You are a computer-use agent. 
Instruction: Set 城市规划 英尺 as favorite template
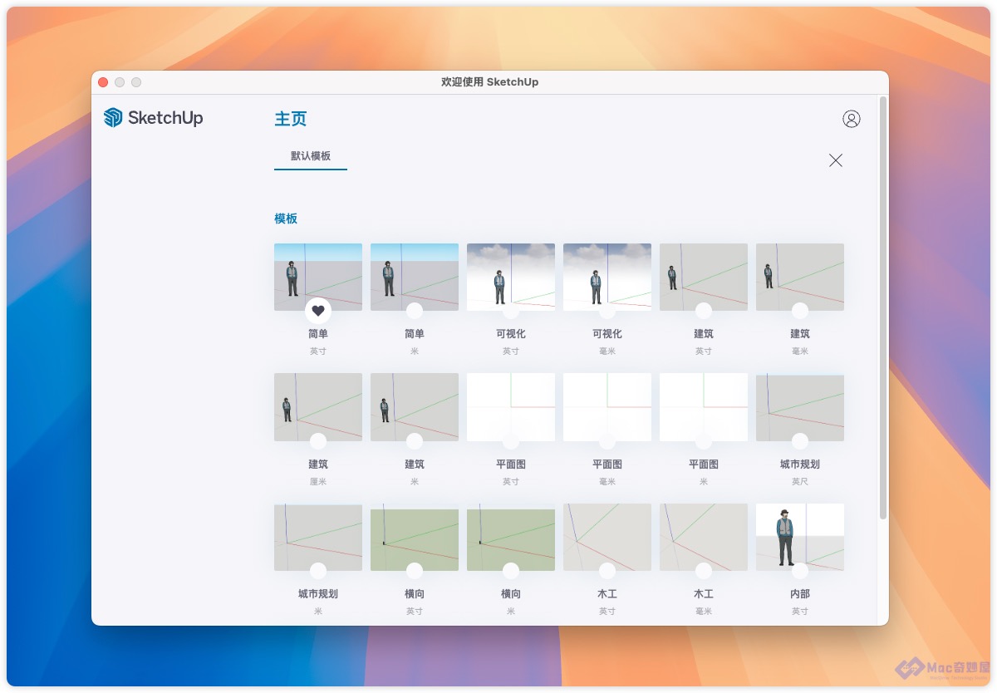coord(800,441)
